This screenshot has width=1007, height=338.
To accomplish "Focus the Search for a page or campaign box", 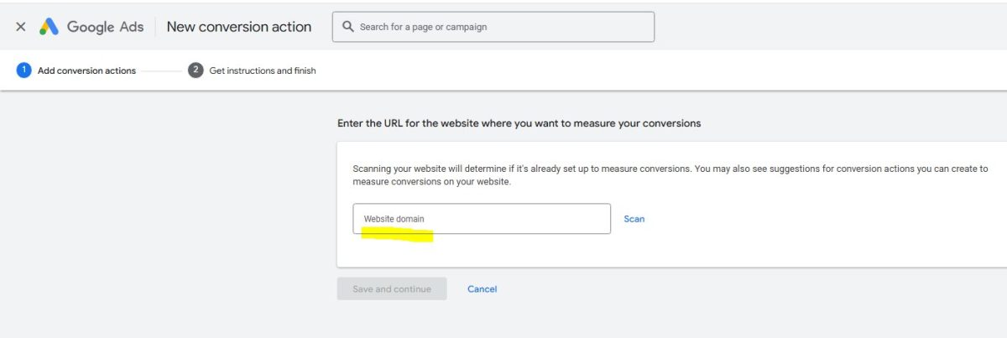I will [x=493, y=27].
